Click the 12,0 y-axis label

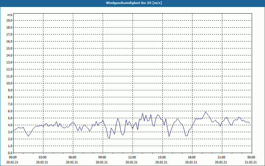click(x=9, y=69)
